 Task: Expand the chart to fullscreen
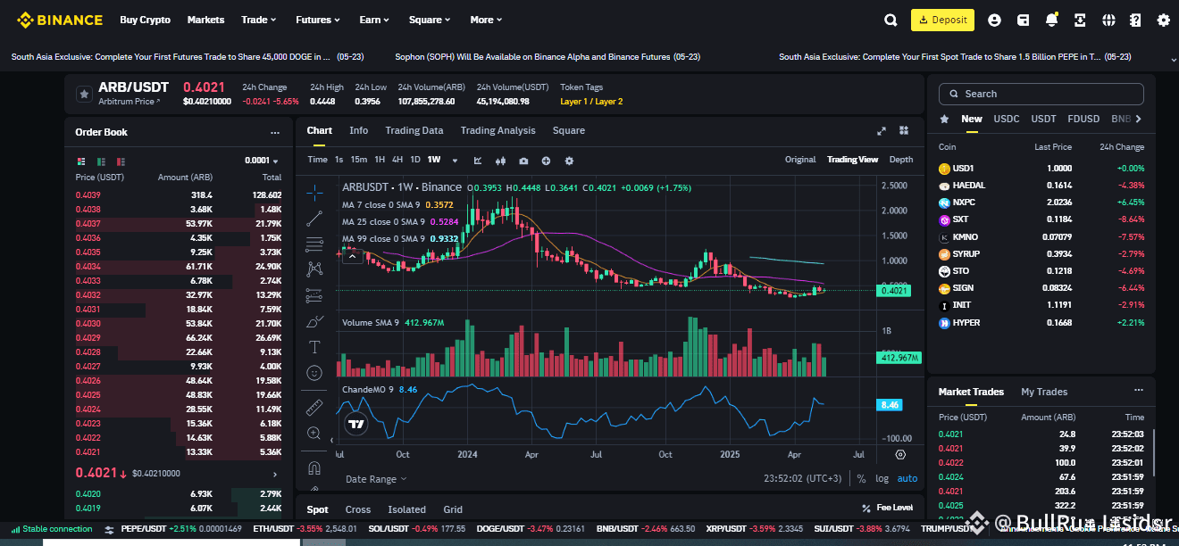point(882,130)
